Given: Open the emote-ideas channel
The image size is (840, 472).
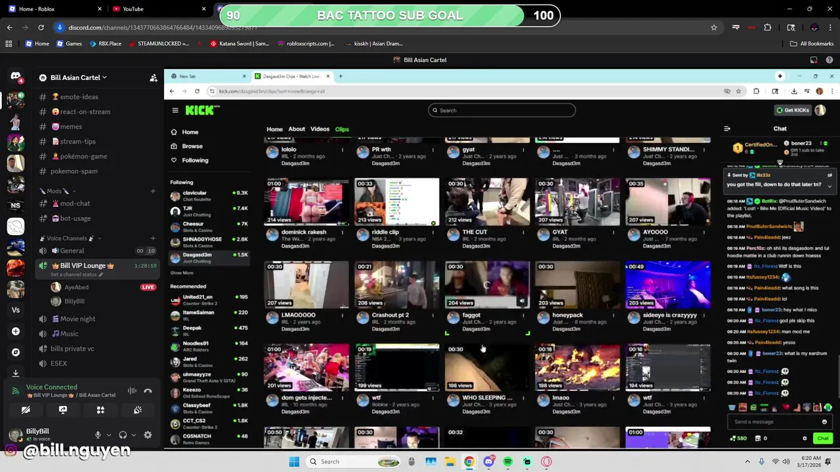Looking at the screenshot, I should point(79,97).
